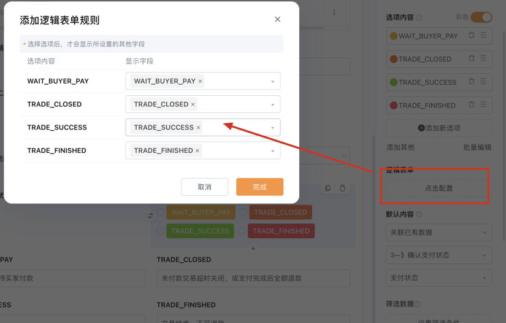Click the 完成 button
Viewport: 506px width, 323px height.
[x=260, y=187]
